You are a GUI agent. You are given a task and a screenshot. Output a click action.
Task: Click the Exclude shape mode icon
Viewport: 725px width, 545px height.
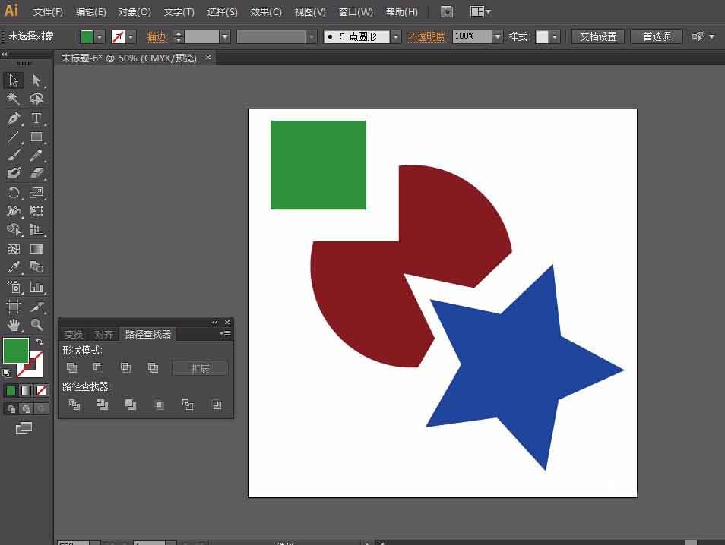(153, 367)
